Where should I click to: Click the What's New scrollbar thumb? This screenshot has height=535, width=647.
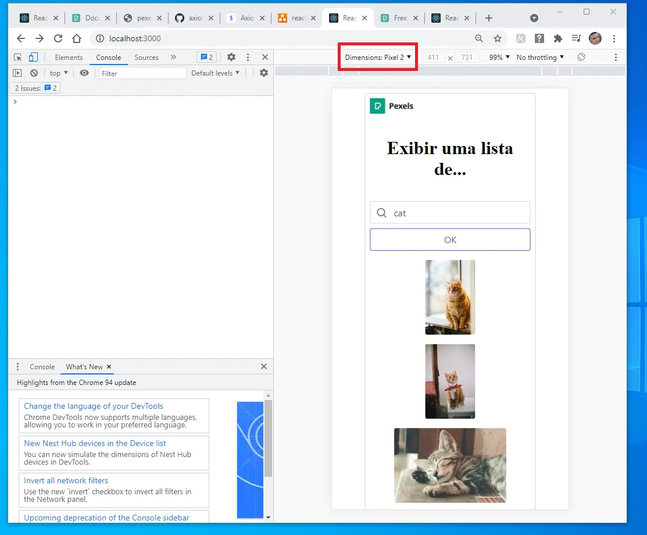coord(268,438)
